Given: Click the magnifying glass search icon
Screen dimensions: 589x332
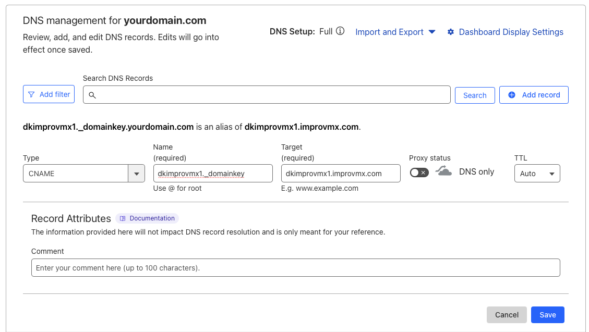Looking at the screenshot, I should pyautogui.click(x=92, y=95).
